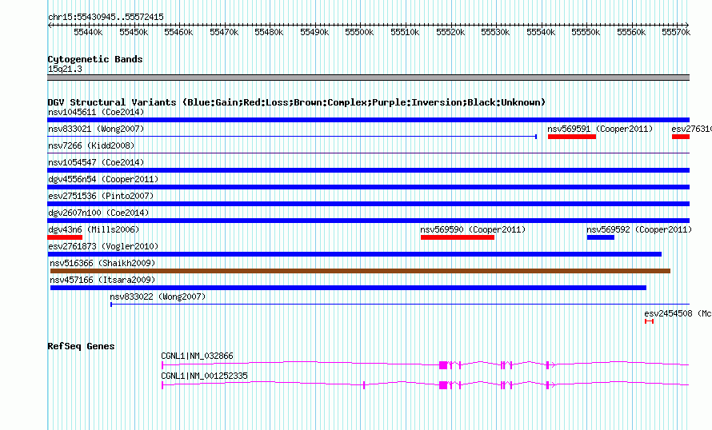Select the red loss bar under nsv569591
Image resolution: width=712 pixels, height=430 pixels.
572,137
